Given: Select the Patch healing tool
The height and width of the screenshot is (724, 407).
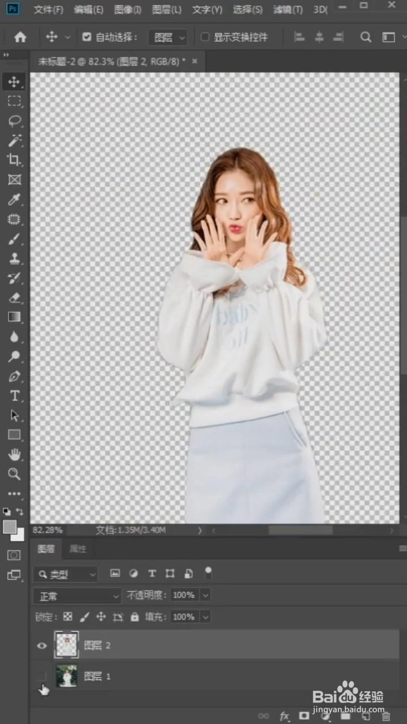Looking at the screenshot, I should pos(14,219).
